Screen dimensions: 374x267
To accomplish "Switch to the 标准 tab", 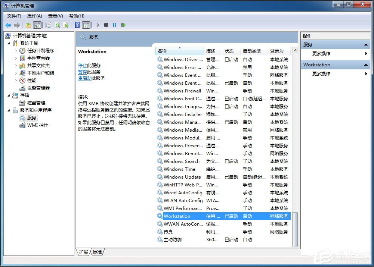I will point(97,252).
